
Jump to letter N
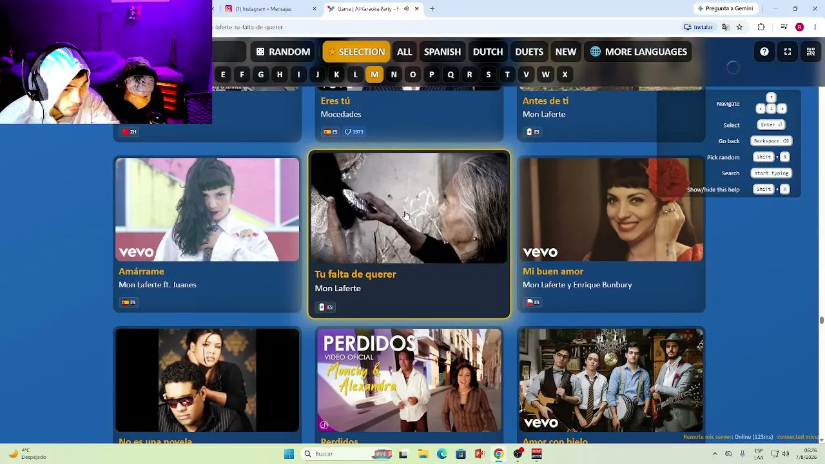[394, 75]
